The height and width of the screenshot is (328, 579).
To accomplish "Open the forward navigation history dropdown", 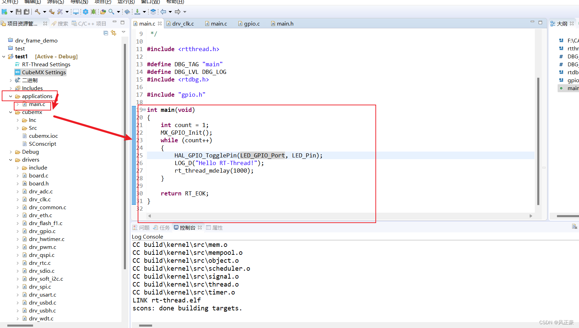I will [185, 12].
